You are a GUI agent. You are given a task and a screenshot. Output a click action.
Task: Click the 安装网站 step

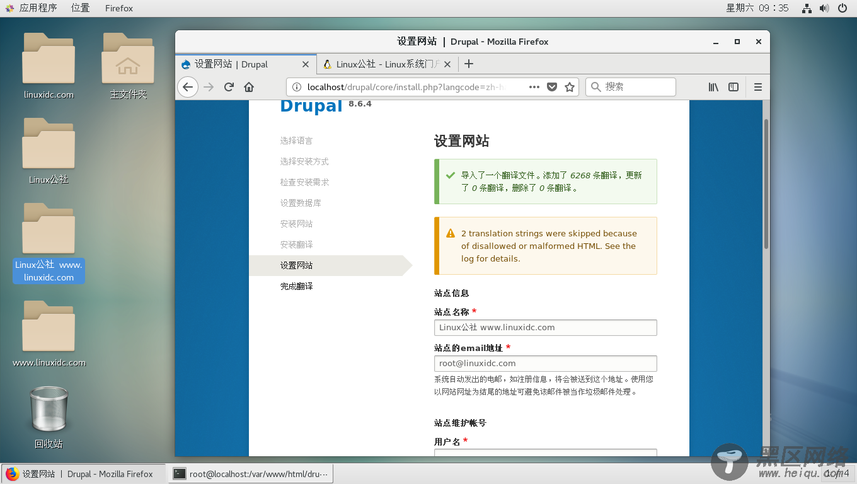[296, 224]
